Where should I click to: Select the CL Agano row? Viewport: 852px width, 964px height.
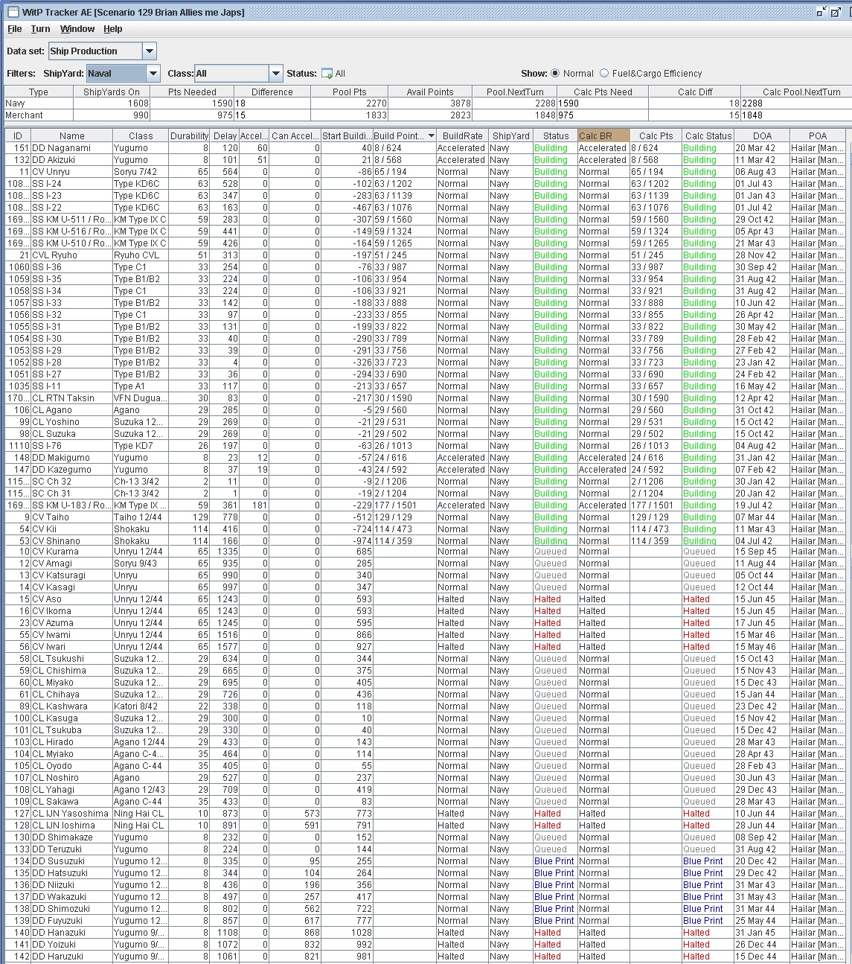[x=426, y=410]
